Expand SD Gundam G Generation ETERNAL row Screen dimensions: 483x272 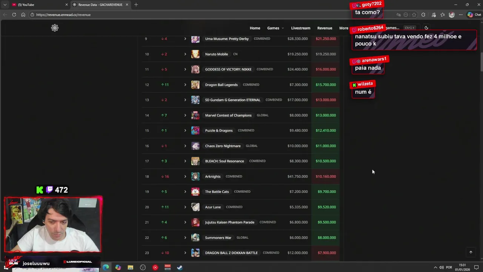tap(185, 100)
